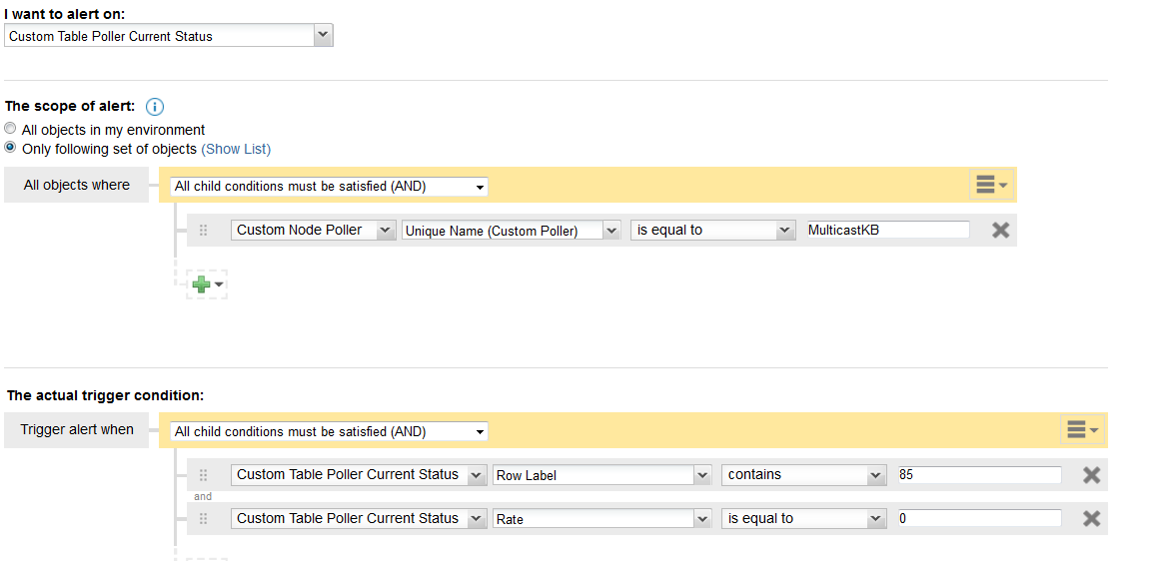This screenshot has width=1162, height=561.
Task: Click the green plus add condition button
Action: (207, 284)
